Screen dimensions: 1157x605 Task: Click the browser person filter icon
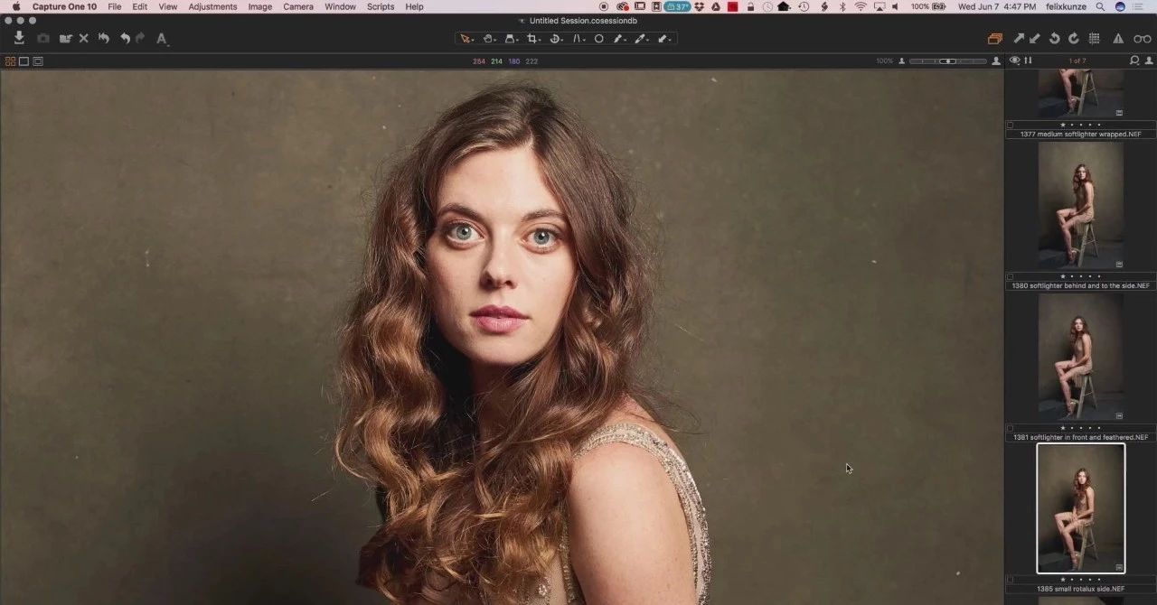[1149, 60]
